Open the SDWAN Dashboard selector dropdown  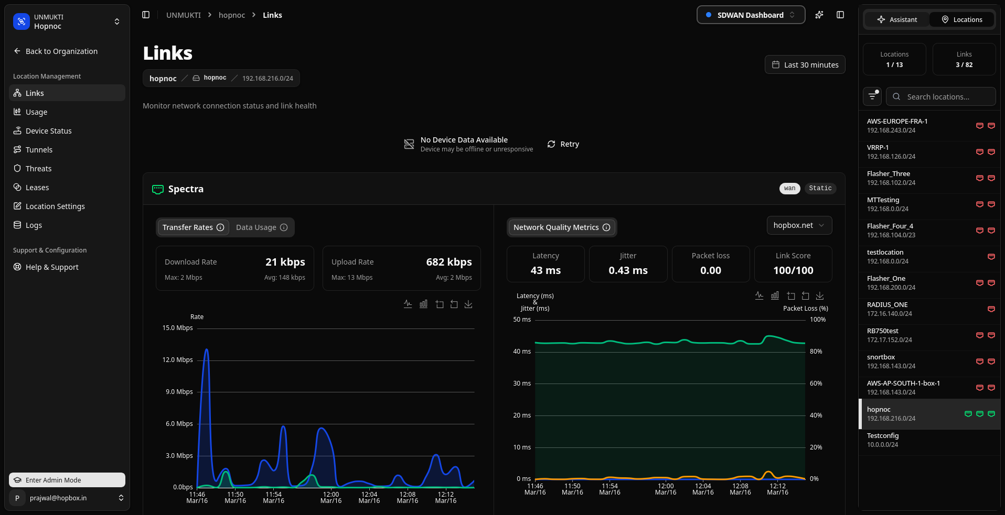(750, 15)
